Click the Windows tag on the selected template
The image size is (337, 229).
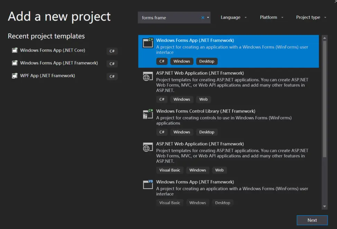[x=182, y=61]
